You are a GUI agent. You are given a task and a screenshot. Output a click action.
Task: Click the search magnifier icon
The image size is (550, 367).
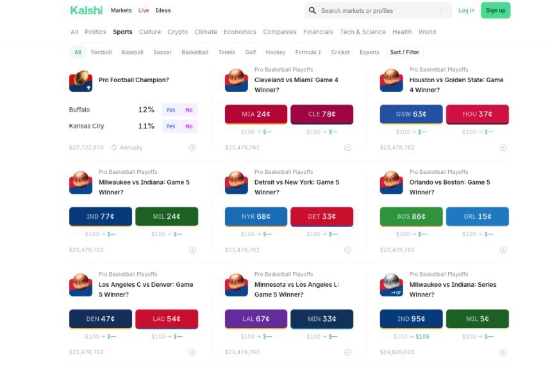312,10
